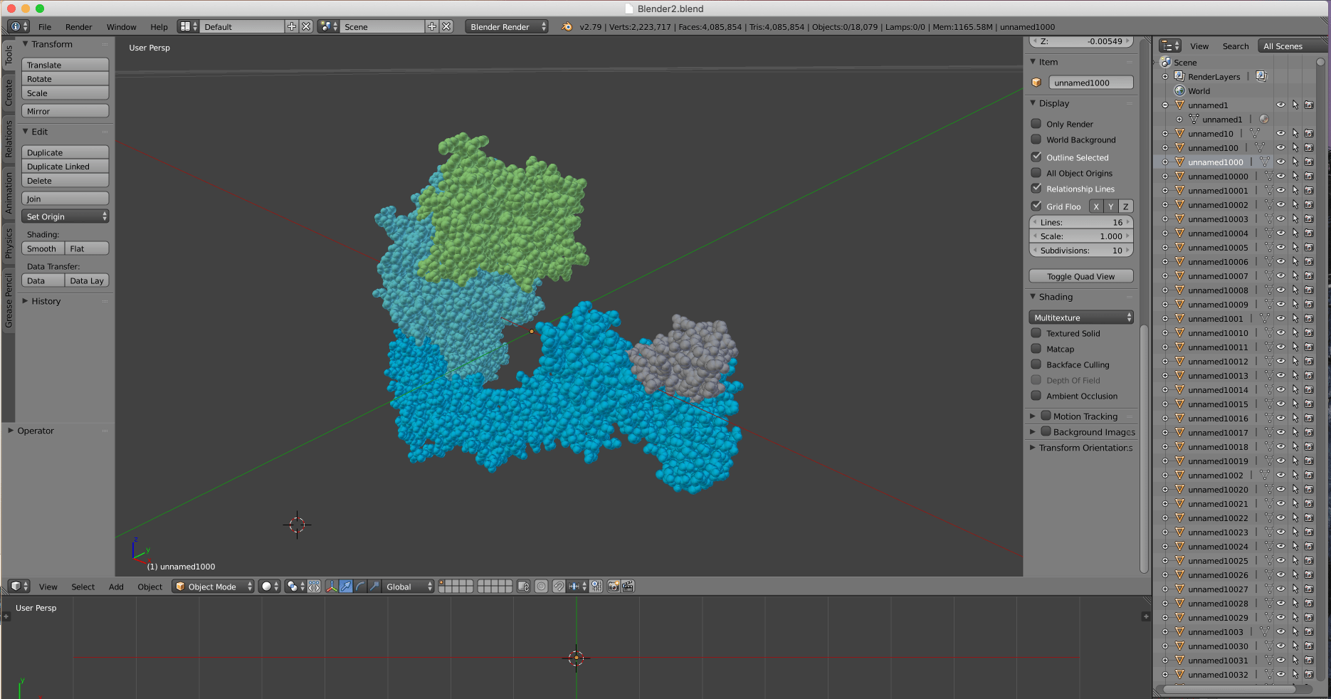Click the Z grid floor axis button
1331x699 pixels.
pos(1125,206)
